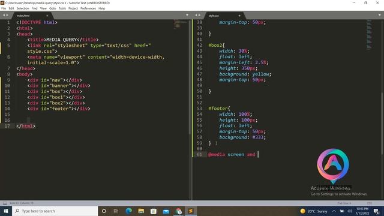Open the Find menu
This screenshot has width=384, height=216.
tap(34, 8)
